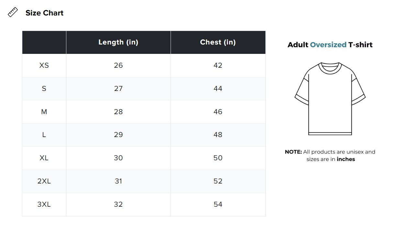The image size is (402, 228).
Task: Click the M size row label
Action: tap(44, 112)
